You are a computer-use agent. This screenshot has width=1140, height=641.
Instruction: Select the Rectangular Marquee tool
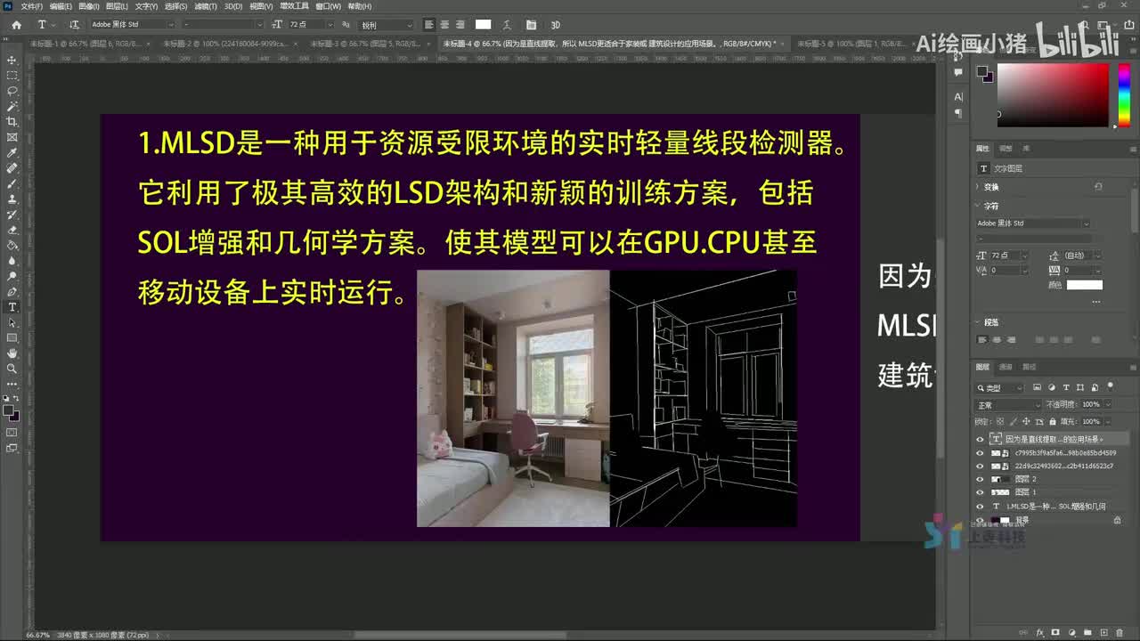(x=12, y=75)
